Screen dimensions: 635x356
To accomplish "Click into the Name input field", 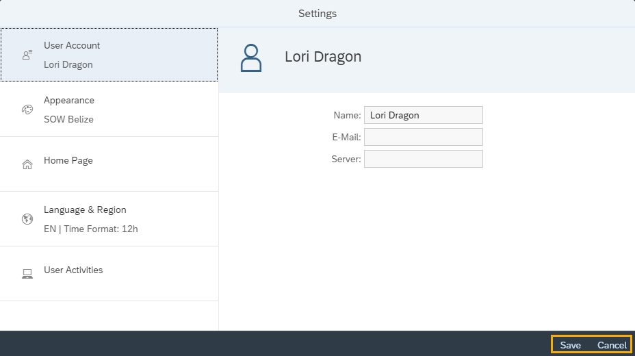I will pyautogui.click(x=423, y=115).
